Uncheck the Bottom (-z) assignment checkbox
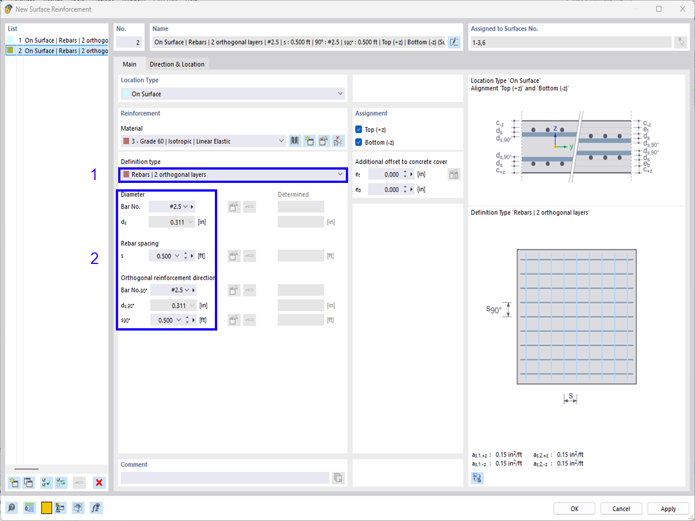 coord(359,142)
